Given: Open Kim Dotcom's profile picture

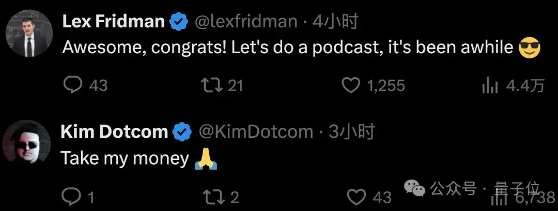Looking at the screenshot, I should (x=29, y=144).
